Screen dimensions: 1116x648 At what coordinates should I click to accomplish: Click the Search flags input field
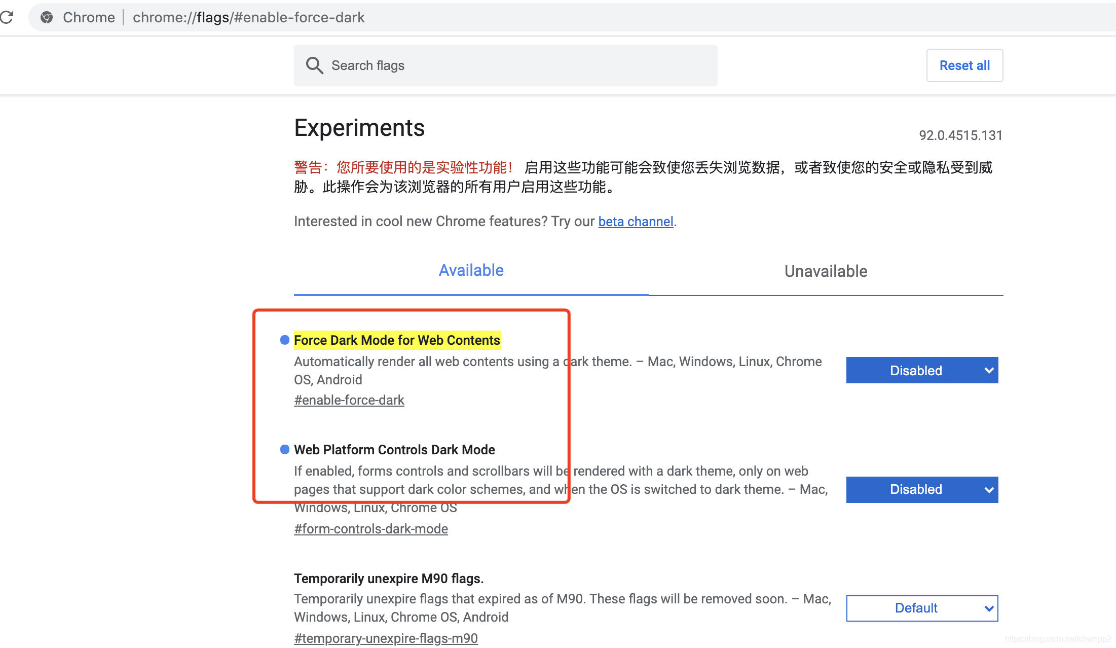tap(506, 65)
